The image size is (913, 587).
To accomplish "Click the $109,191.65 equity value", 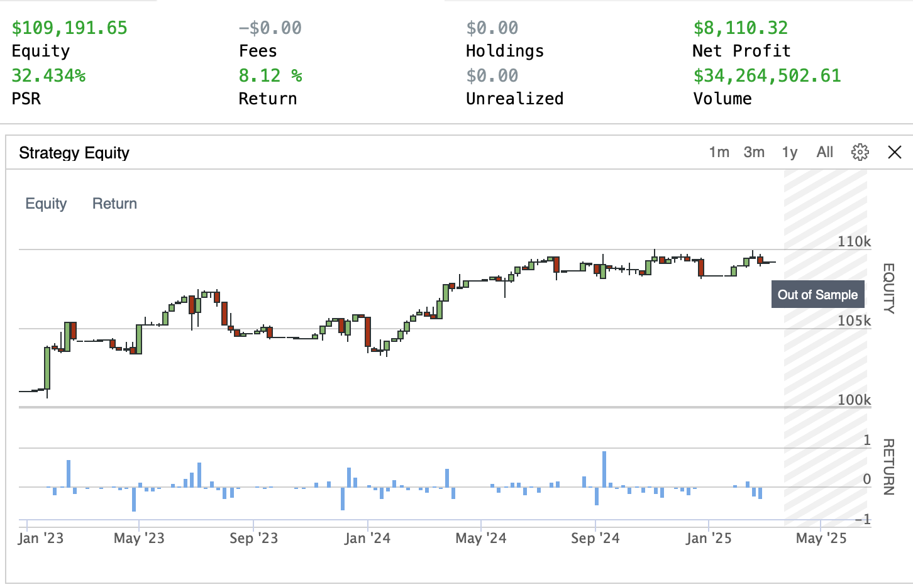I will [70, 28].
